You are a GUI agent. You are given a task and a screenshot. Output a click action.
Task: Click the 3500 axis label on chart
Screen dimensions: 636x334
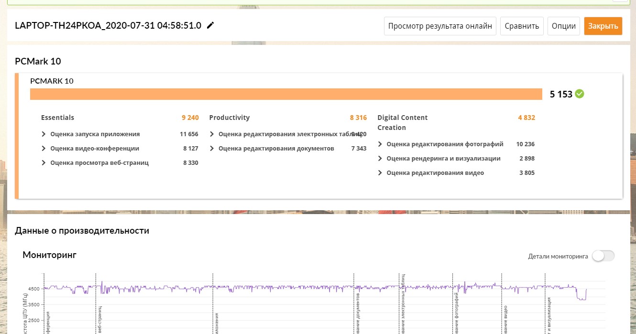[x=34, y=304]
